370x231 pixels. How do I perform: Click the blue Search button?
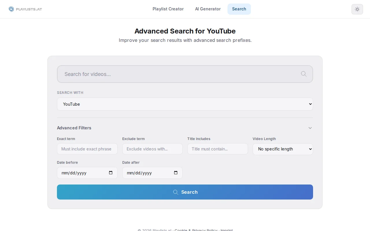185,192
